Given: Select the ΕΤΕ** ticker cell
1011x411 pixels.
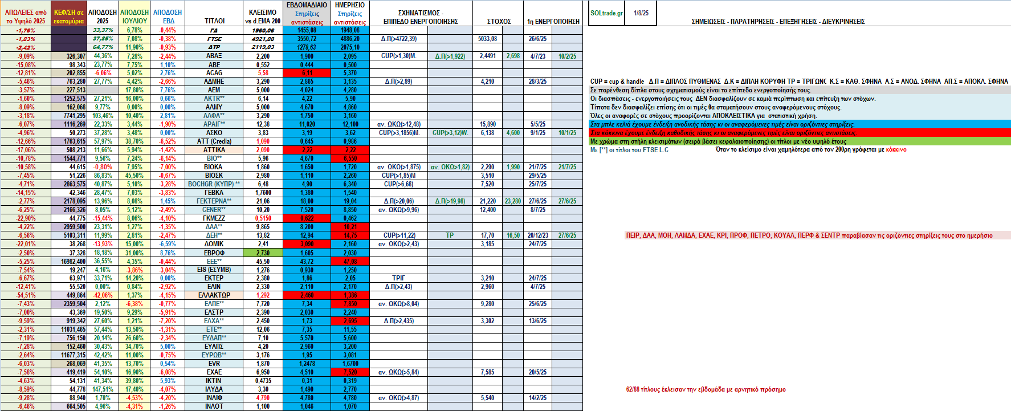Looking at the screenshot, I should tap(214, 329).
